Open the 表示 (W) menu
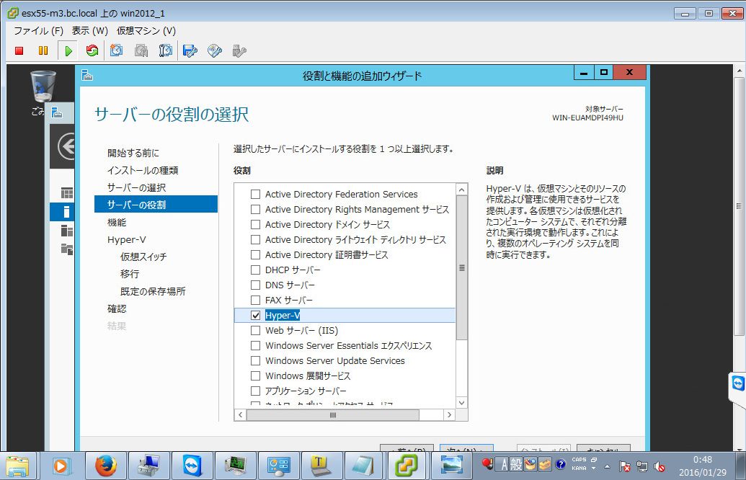The width and height of the screenshot is (746, 480). tap(89, 30)
